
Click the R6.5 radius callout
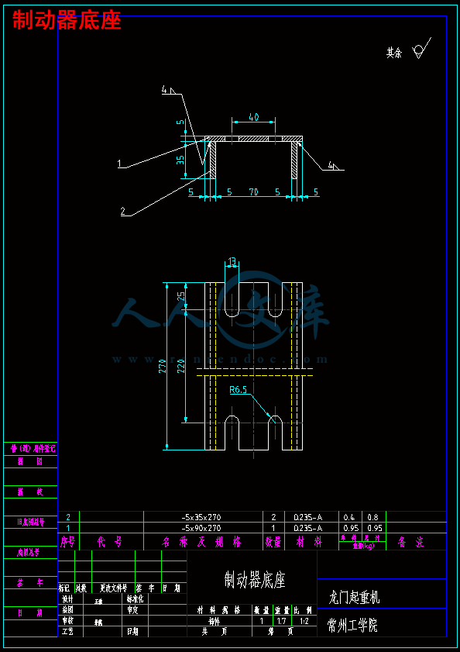(x=238, y=390)
